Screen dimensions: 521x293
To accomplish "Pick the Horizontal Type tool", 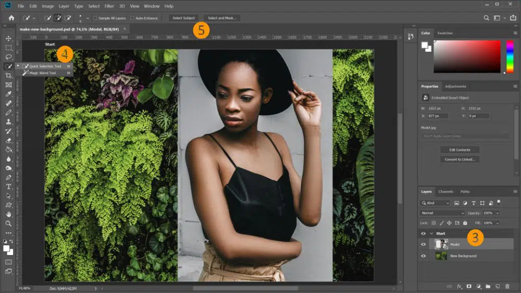I will tap(8, 186).
